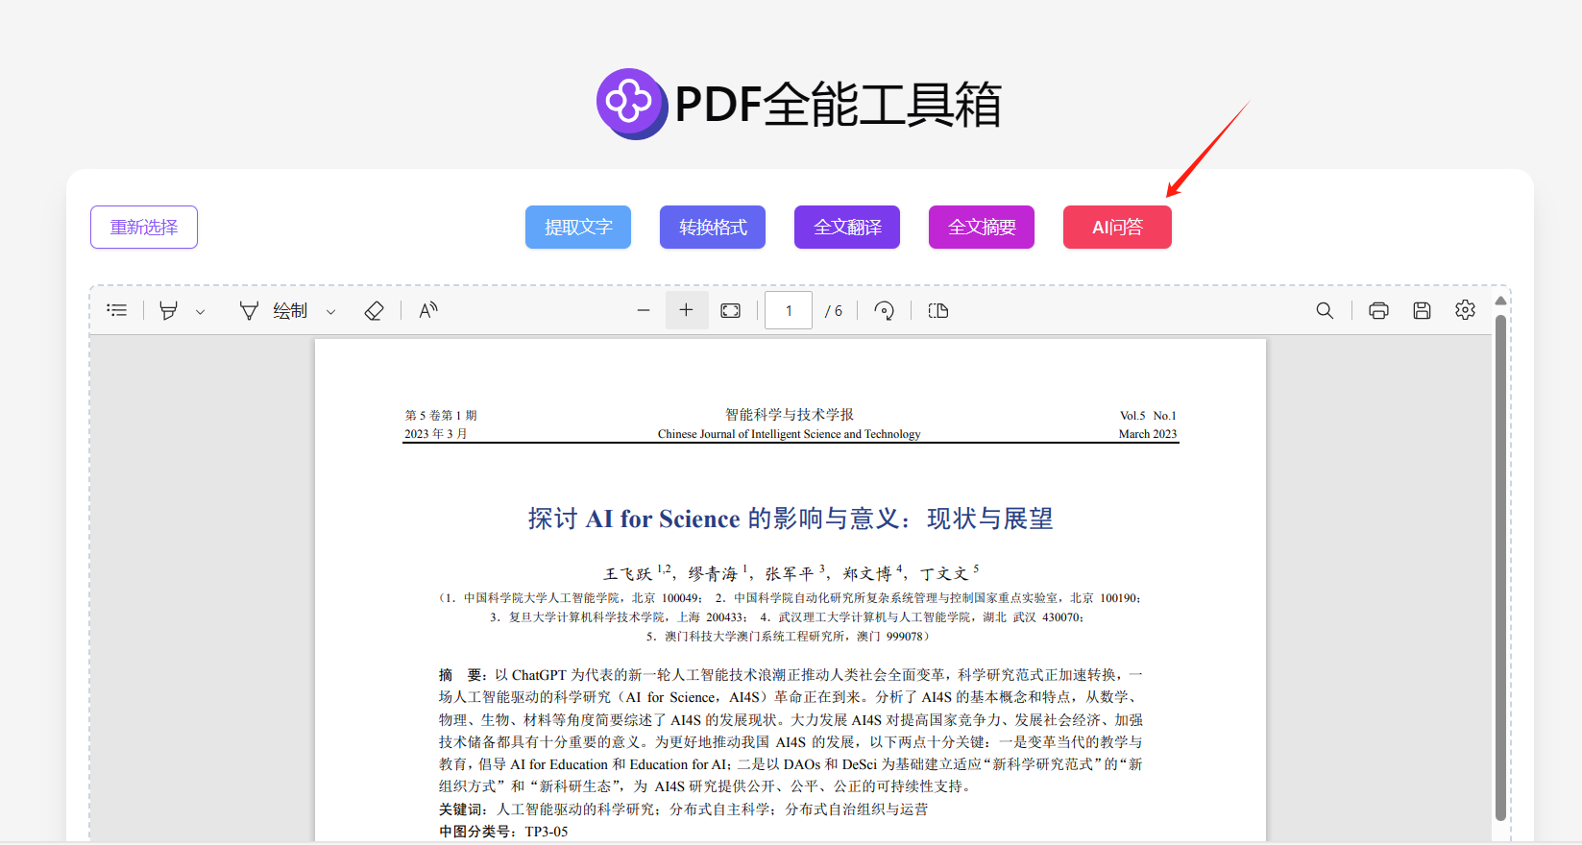Click the 全文翻译 button
The image size is (1582, 845).
click(x=847, y=227)
